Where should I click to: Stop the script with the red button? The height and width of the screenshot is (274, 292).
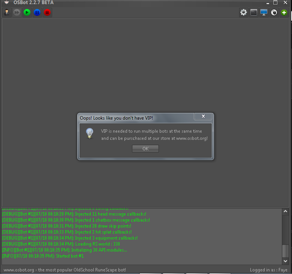point(47,12)
